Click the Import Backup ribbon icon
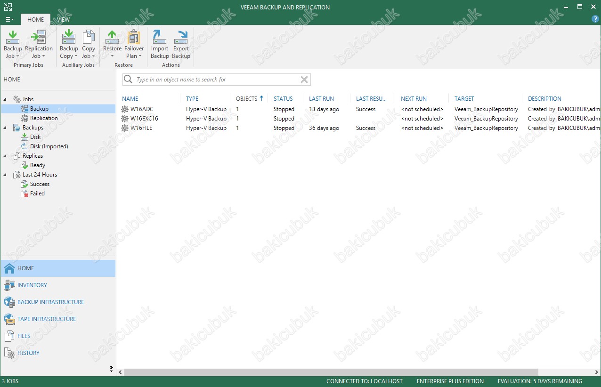Viewport: 601px width, 387px height. (160, 36)
